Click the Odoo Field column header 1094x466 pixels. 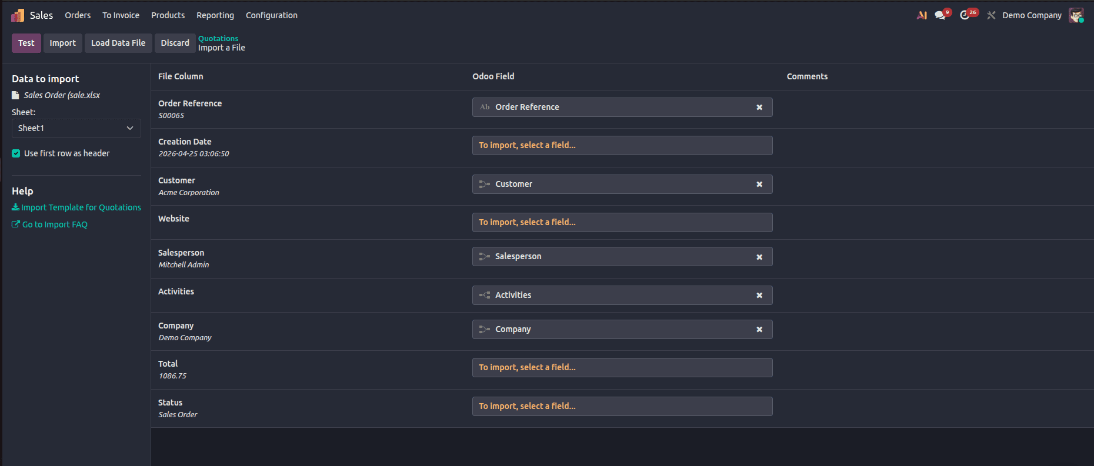point(493,76)
